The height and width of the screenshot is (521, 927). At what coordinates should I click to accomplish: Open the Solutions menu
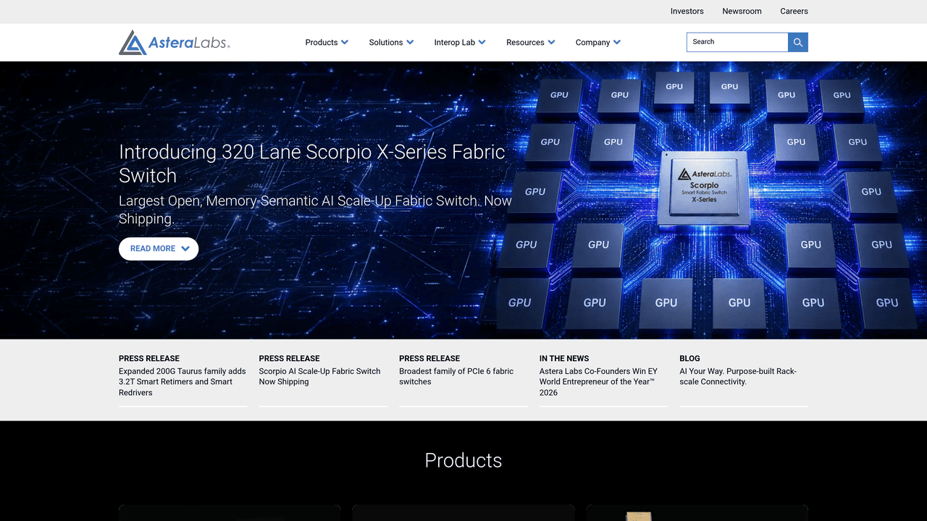coord(386,43)
